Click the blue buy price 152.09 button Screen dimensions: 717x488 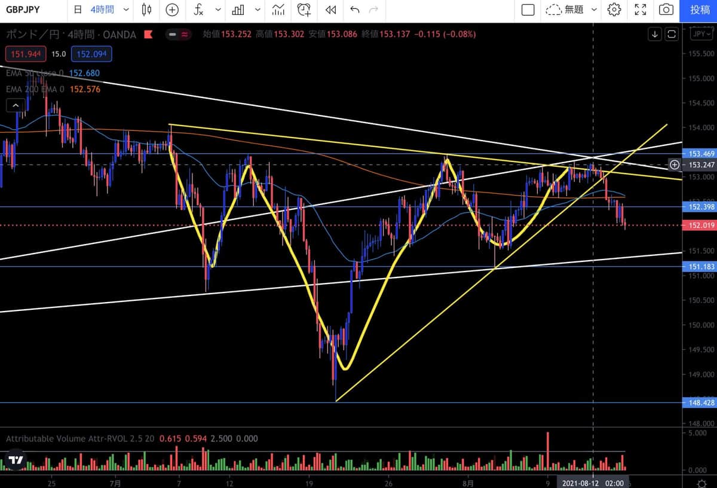click(x=91, y=54)
